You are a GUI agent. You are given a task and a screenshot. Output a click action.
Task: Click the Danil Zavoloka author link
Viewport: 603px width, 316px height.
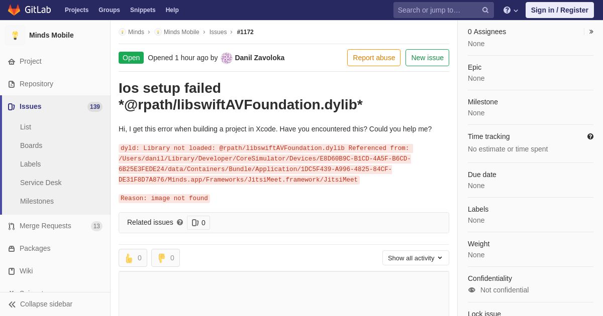259,58
